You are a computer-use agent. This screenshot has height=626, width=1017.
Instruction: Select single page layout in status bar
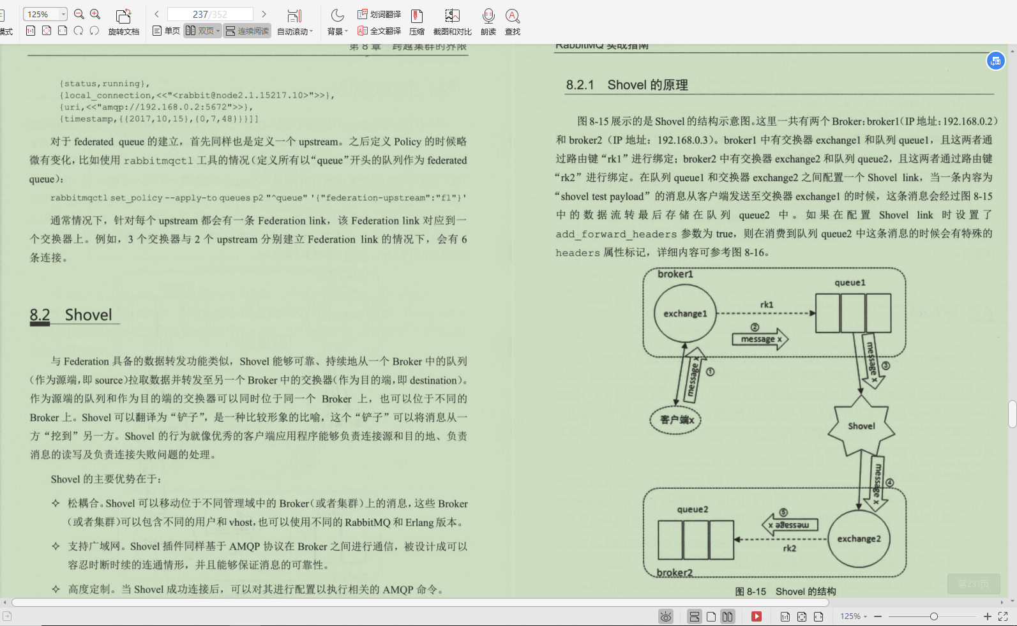(711, 616)
